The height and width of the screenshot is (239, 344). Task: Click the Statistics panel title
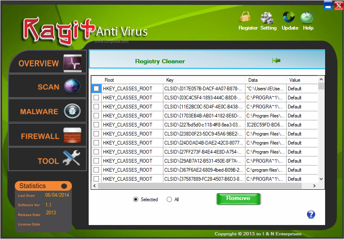pos(32,186)
